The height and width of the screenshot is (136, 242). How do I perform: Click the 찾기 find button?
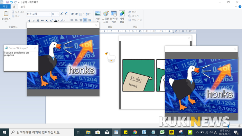point(132,12)
